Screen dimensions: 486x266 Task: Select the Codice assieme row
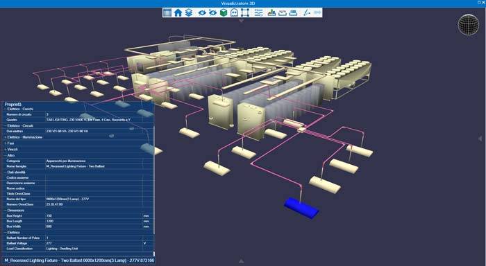(78, 178)
